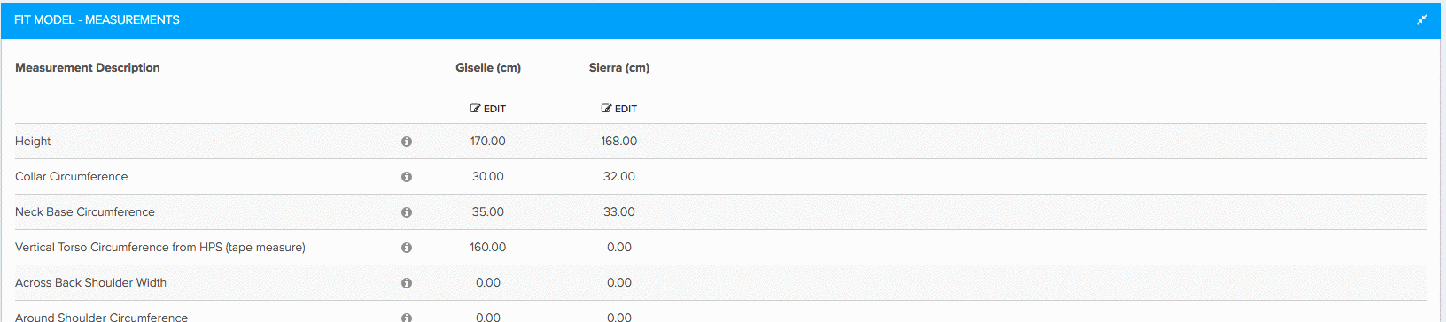This screenshot has width=1446, height=322.
Task: Edit Giselle's measurements
Action: (x=488, y=109)
